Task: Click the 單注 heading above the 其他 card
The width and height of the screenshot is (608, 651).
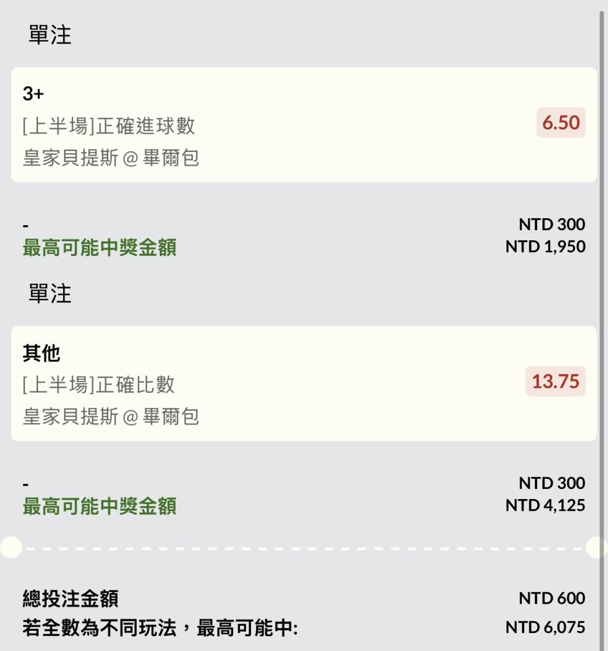Action: click(x=50, y=294)
